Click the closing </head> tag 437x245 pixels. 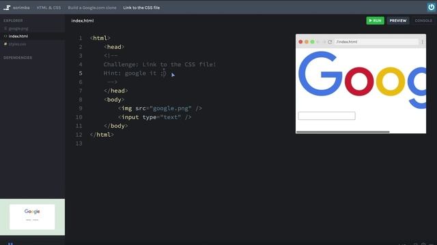[x=115, y=91]
